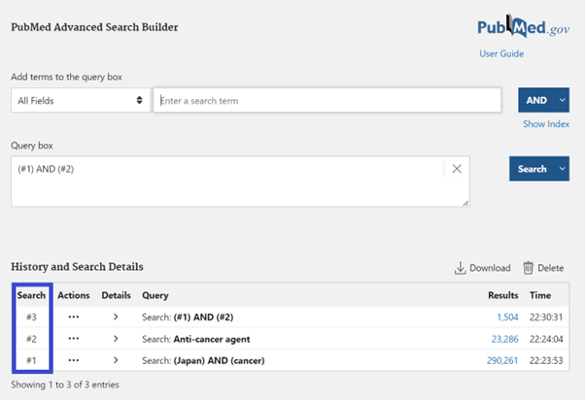
Task: Expand details for search #3
Action: (116, 317)
